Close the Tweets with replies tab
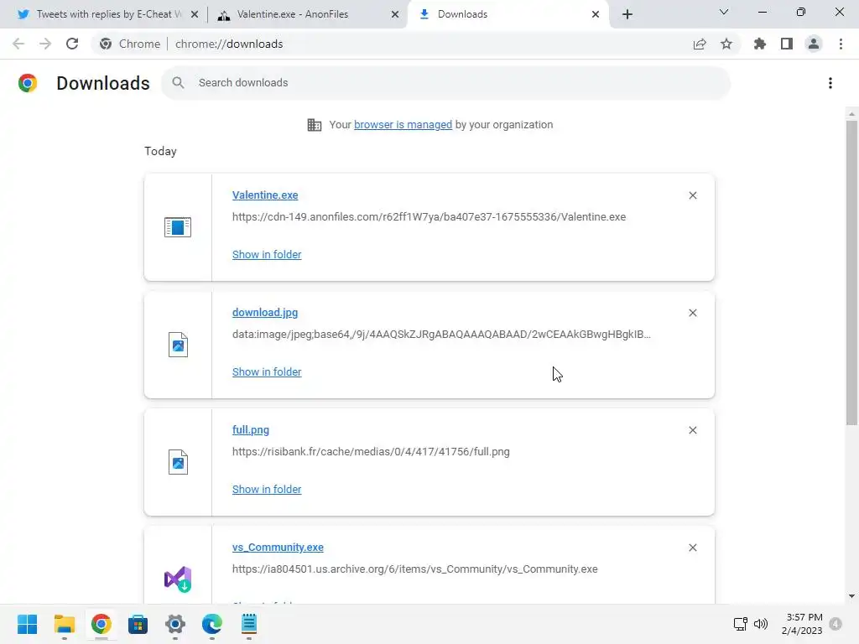This screenshot has width=859, height=644. click(x=195, y=14)
